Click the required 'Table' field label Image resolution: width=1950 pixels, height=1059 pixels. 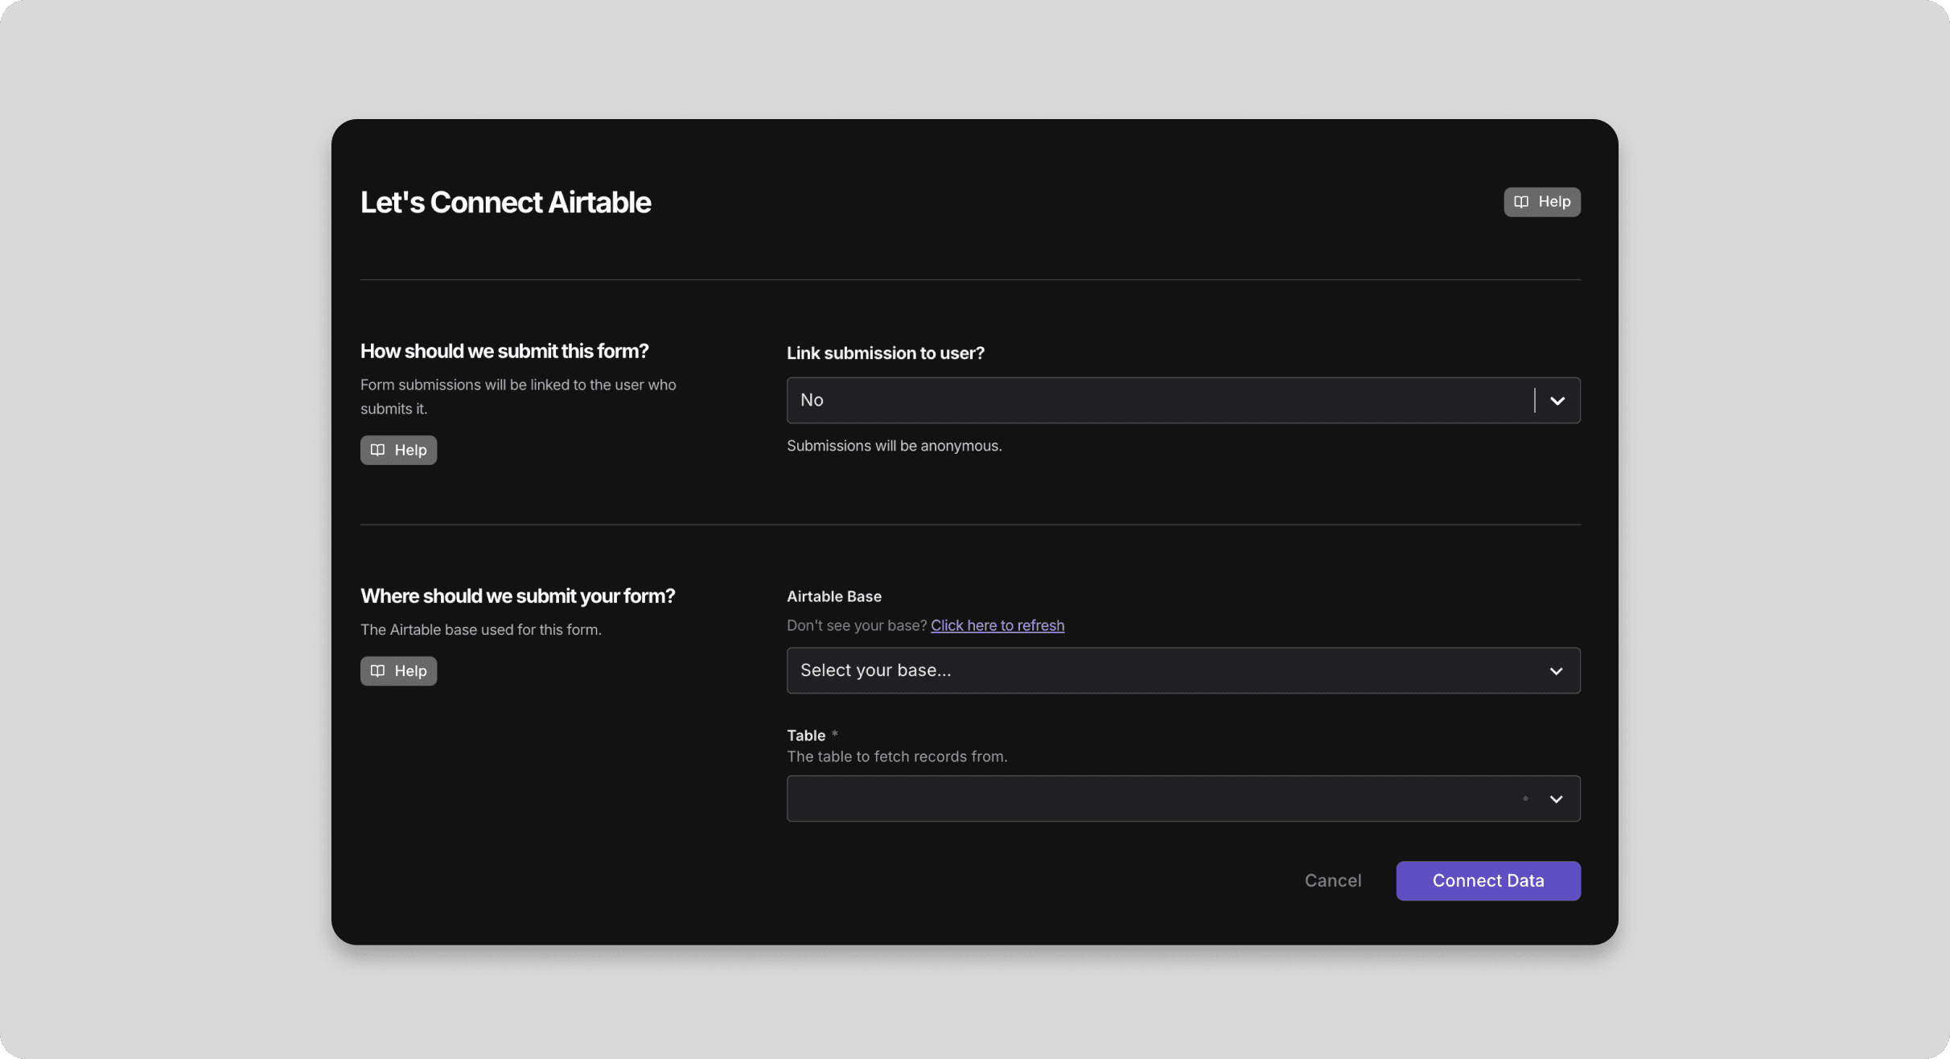pos(806,736)
